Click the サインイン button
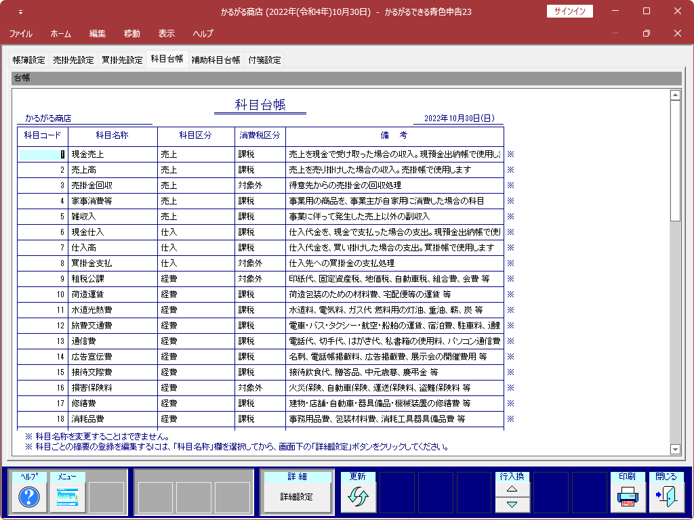Screen dimensions: 694x520 point(569,12)
